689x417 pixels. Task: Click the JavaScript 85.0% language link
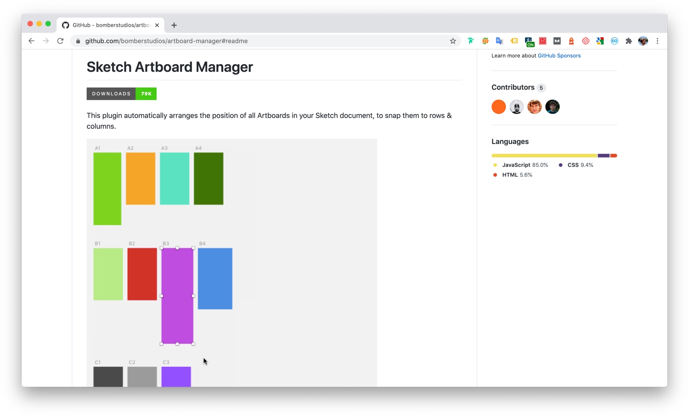524,165
